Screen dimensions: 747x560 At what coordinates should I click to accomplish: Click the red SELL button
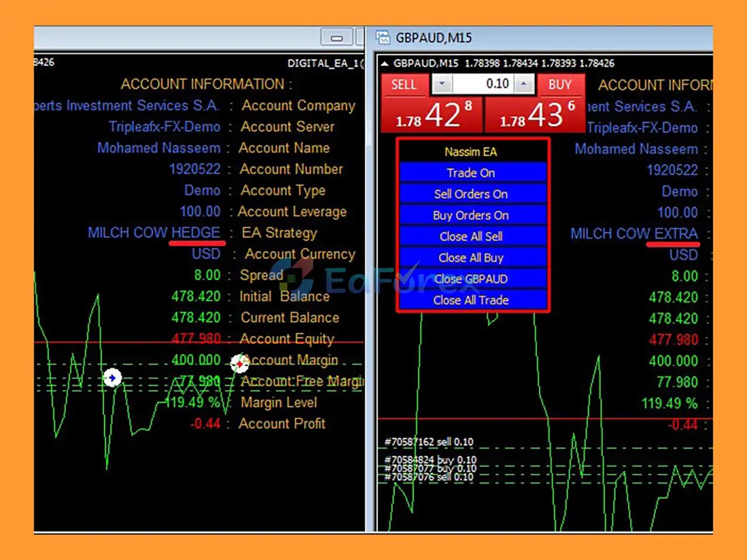point(403,85)
